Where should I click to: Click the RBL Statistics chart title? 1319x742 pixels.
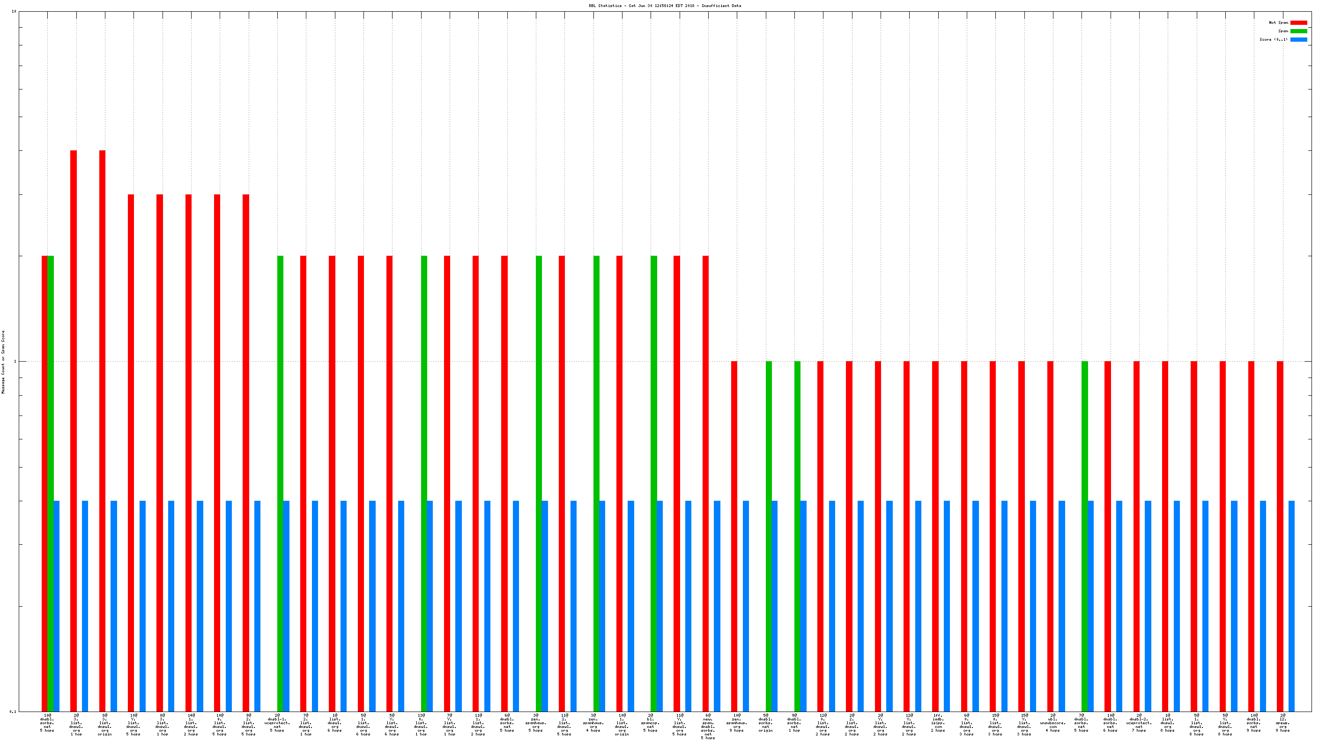665,6
